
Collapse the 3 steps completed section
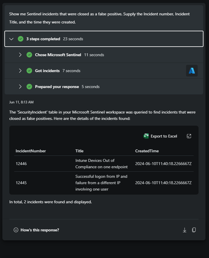point(11,39)
